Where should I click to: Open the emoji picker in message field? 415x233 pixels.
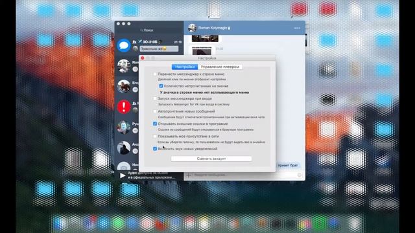[x=300, y=175]
